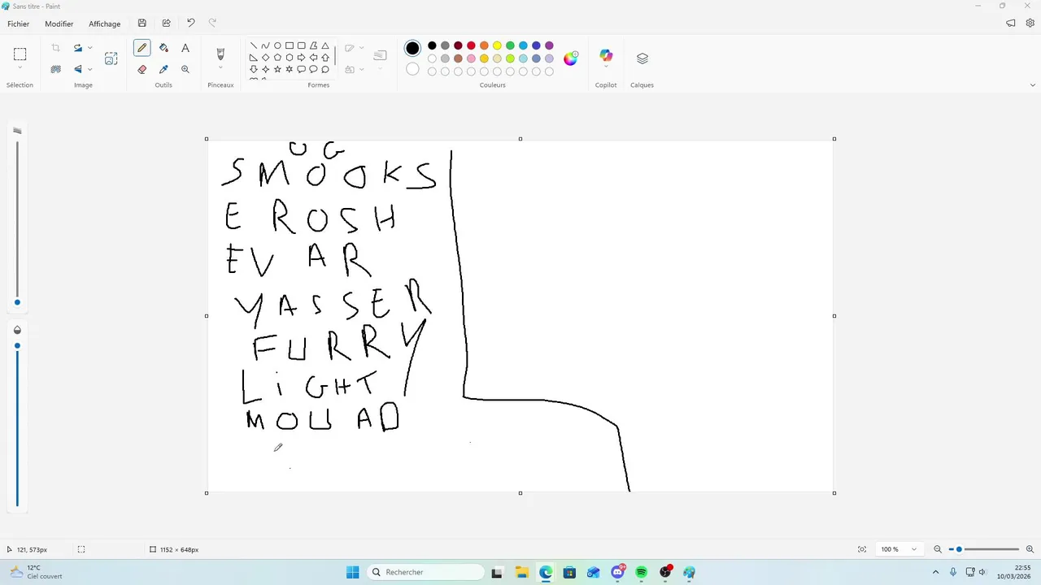This screenshot has height=585, width=1041.
Task: Choose the Triangle shape
Action: [325, 46]
